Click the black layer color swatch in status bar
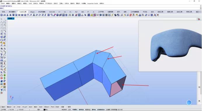202x111 pixels. (x=44, y=110)
